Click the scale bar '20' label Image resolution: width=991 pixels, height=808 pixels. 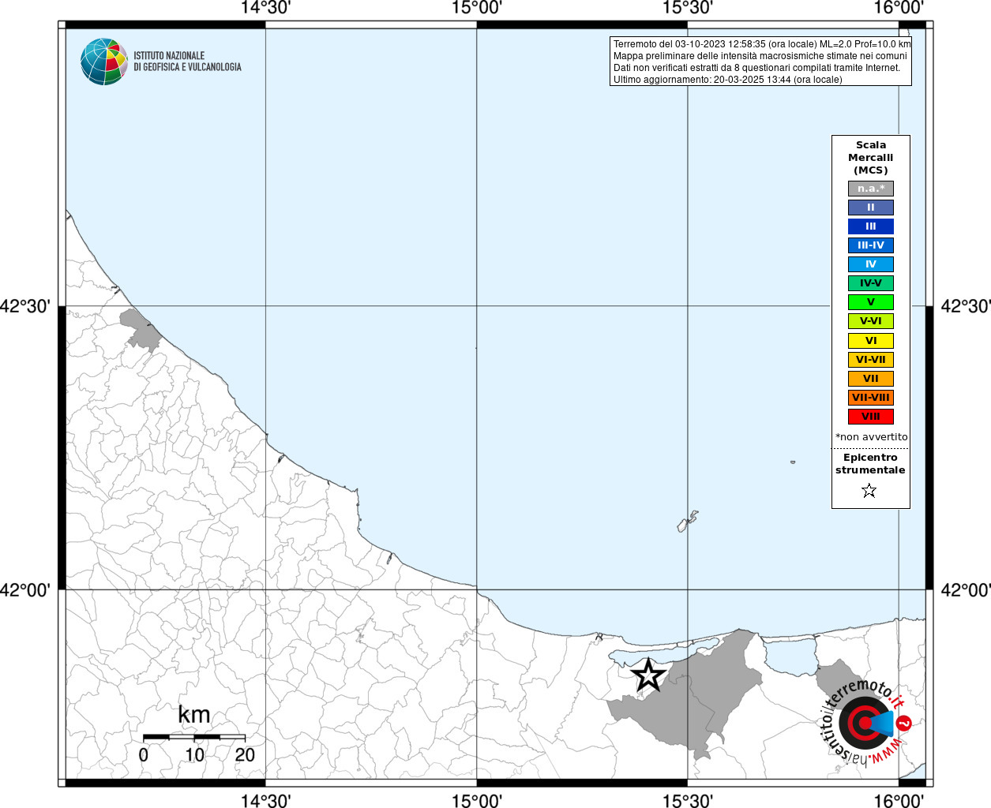tap(245, 755)
